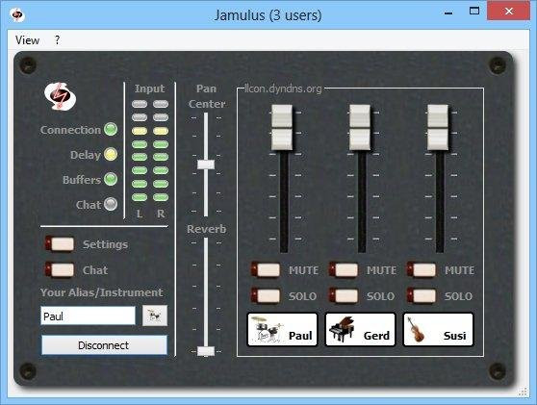Click the yellow Delay status LED

(x=111, y=154)
